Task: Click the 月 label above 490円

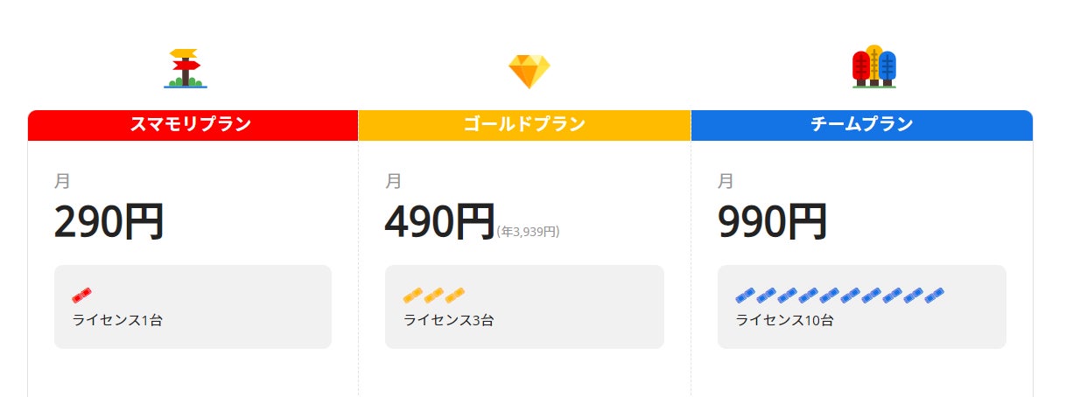Action: tap(394, 182)
